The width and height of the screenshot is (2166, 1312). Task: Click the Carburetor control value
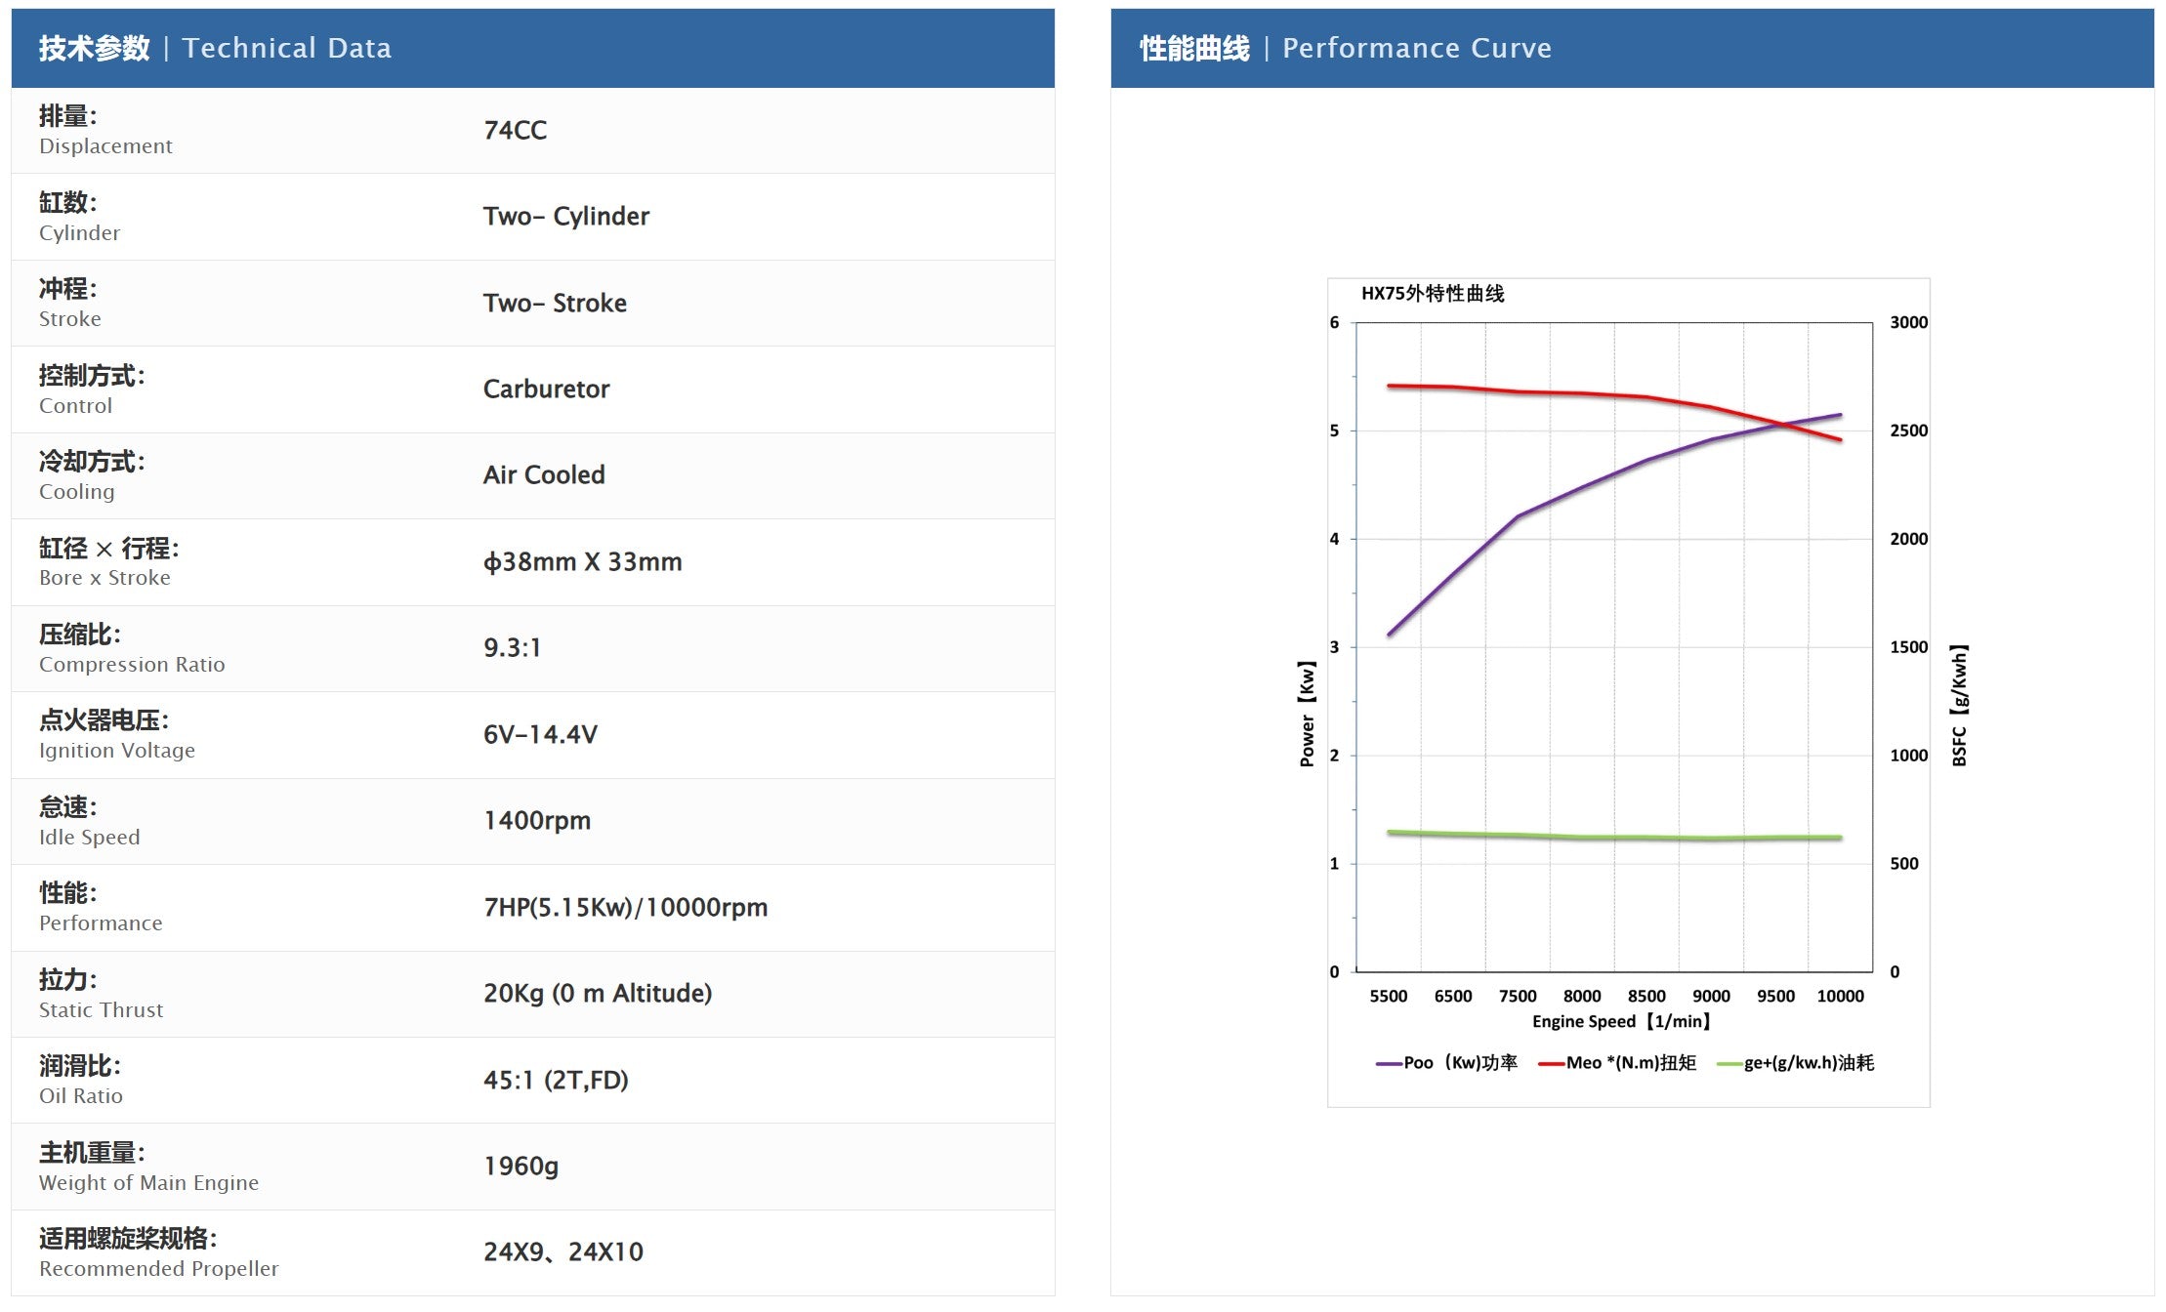(x=546, y=389)
